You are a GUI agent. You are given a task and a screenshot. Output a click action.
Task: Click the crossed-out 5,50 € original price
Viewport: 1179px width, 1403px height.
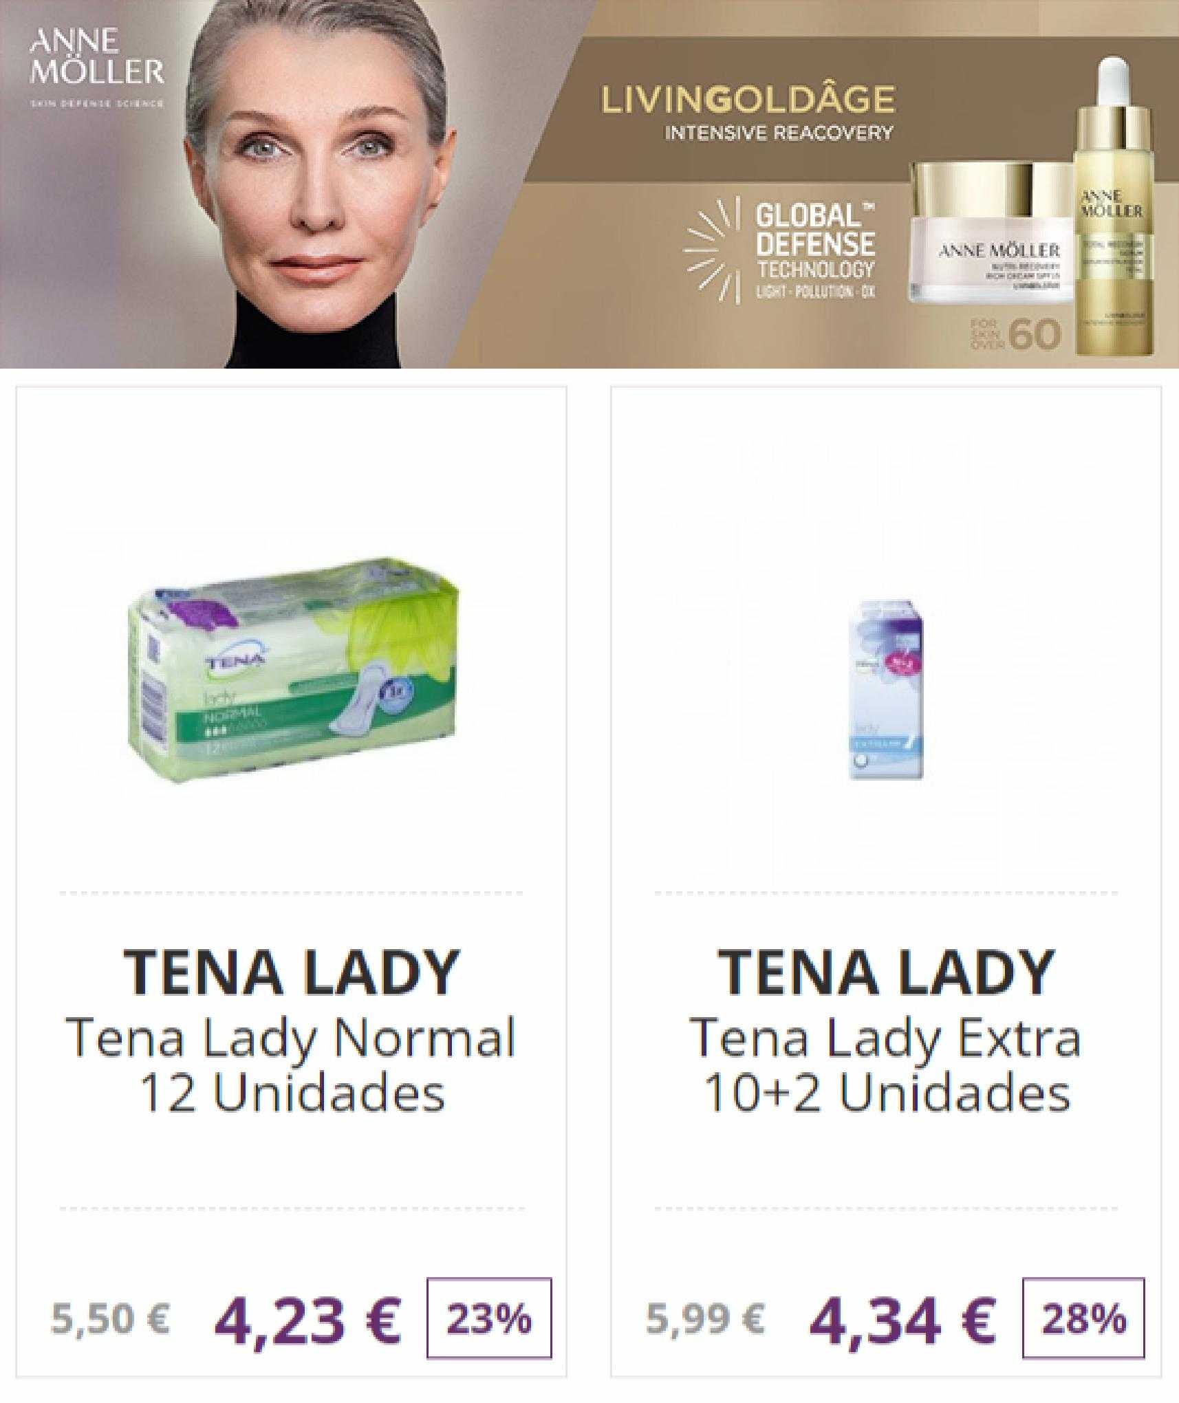[x=110, y=1318]
